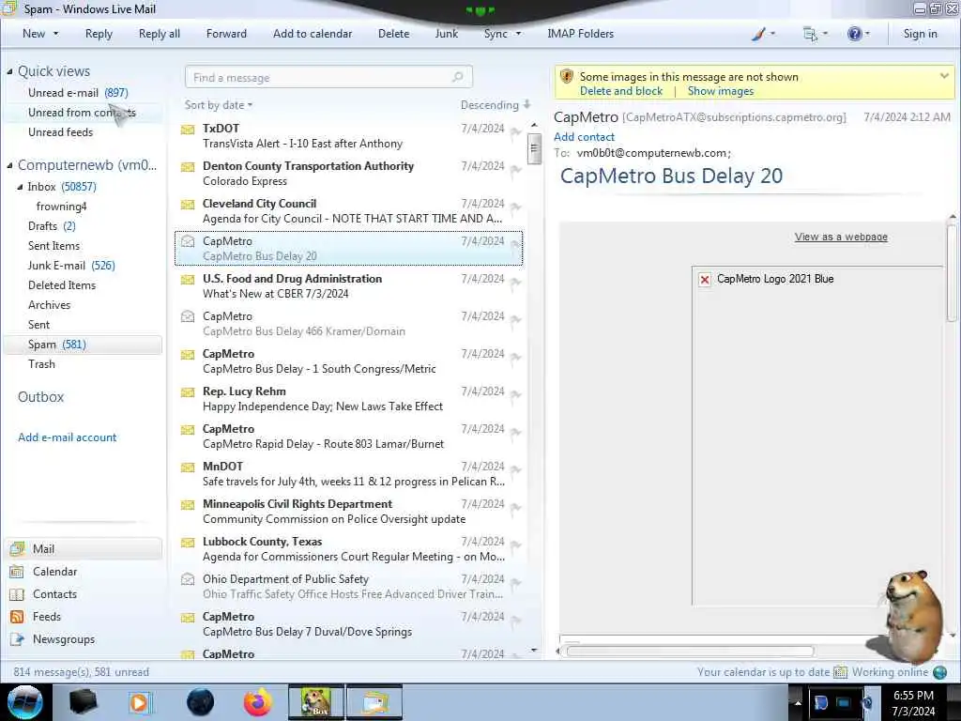The image size is (961, 721).
Task: Click the envelope icon for Cleveland City Council message
Action: pos(188,204)
